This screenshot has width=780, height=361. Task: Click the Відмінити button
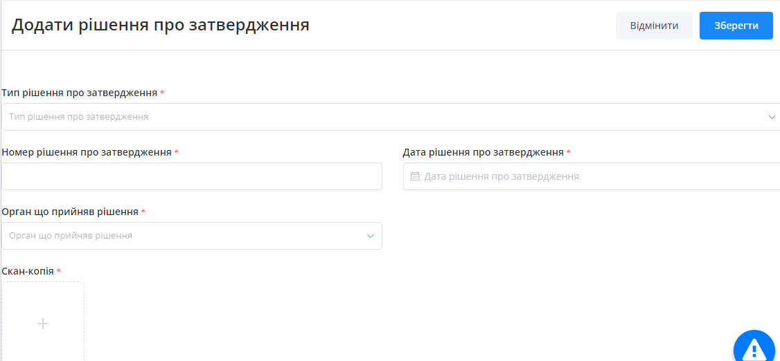653,26
